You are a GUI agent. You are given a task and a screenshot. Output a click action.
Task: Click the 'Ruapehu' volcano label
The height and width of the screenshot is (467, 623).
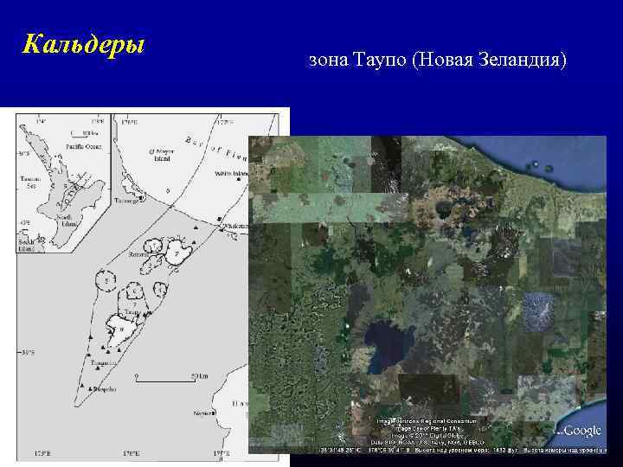coord(105,389)
